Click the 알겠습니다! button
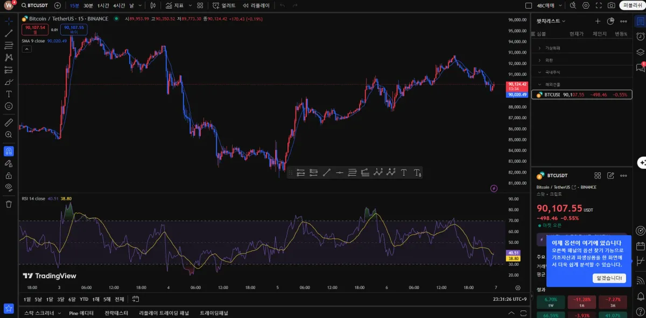Image resolution: width=646 pixels, height=318 pixels. [609, 278]
